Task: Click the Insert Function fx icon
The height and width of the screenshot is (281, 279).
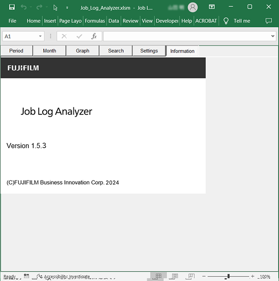Action: coord(94,36)
